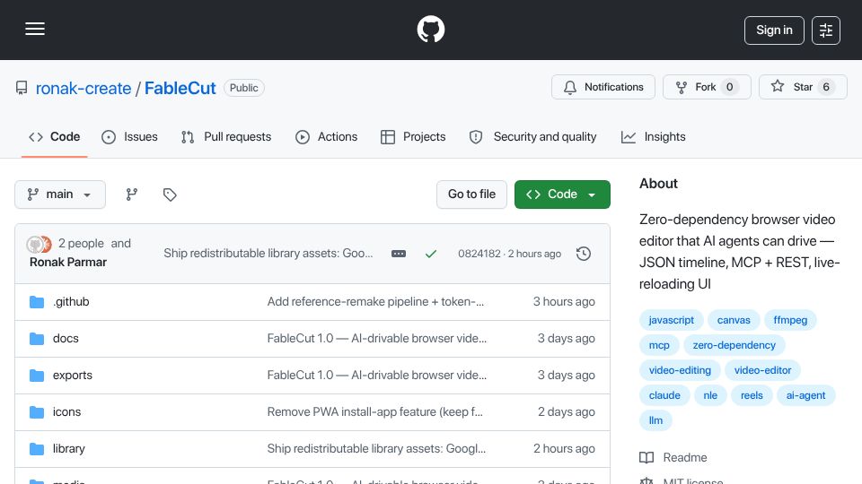Click the Sign in button

pos(774,30)
